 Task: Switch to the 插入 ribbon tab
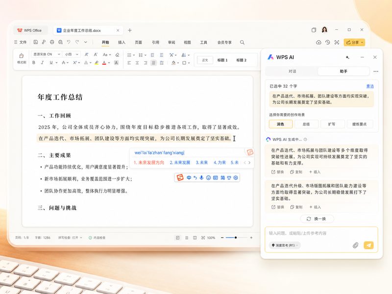(122, 42)
